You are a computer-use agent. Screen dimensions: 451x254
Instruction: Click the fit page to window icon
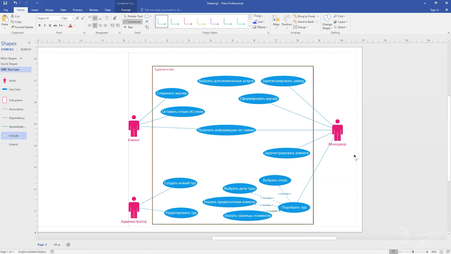[x=441, y=252]
